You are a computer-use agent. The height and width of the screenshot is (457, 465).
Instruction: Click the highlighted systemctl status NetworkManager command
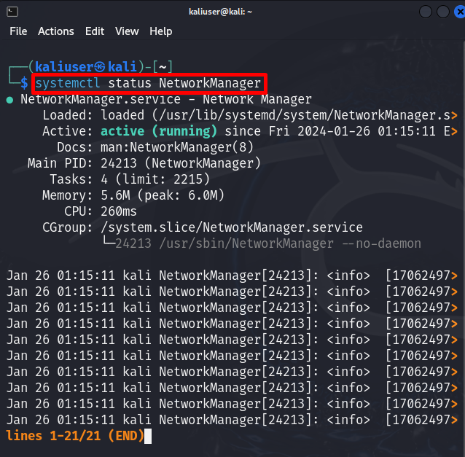point(148,83)
